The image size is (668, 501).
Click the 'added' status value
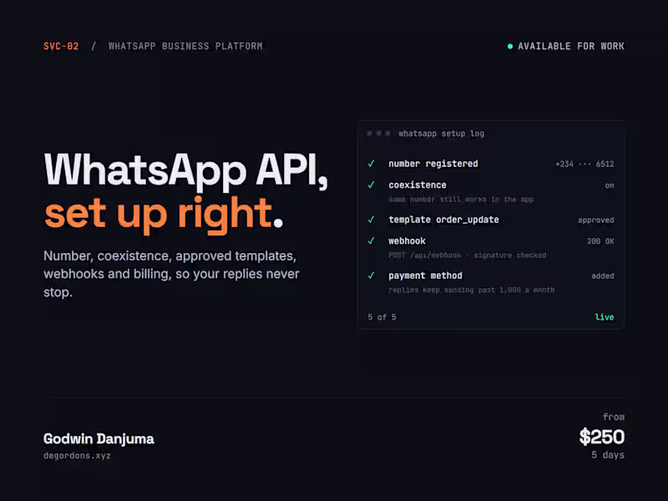pos(603,276)
